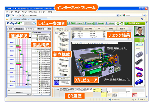
Task: Collapse the DEMO9000U-4 tree node
Action: click(35, 51)
